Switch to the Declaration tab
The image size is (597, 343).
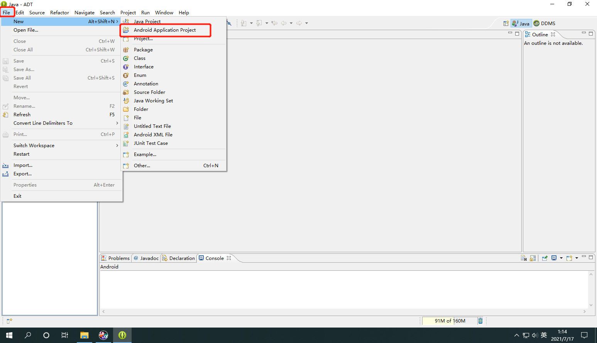click(179, 258)
